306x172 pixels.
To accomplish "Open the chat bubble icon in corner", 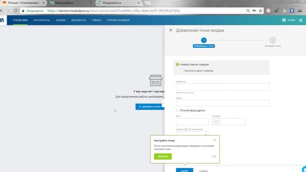I will (304, 169).
